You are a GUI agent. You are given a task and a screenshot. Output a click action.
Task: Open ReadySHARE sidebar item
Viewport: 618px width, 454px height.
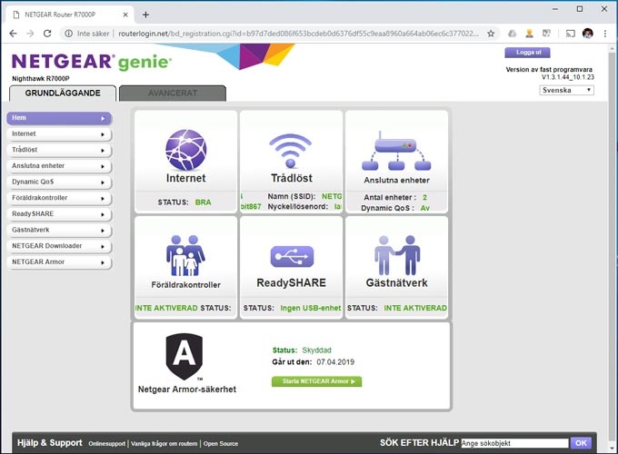point(59,214)
